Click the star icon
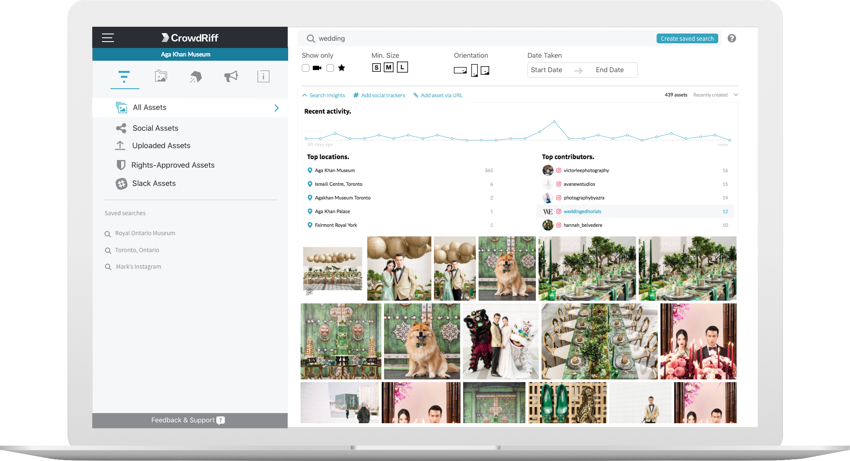 coord(342,68)
